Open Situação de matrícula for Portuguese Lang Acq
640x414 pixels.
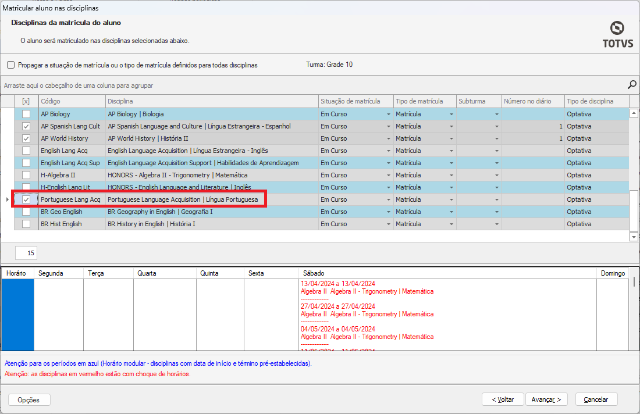(x=389, y=200)
